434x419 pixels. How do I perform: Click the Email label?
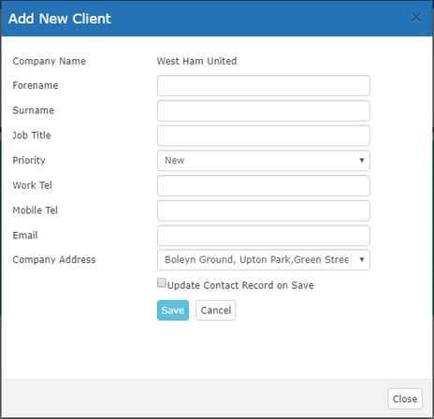pos(25,235)
